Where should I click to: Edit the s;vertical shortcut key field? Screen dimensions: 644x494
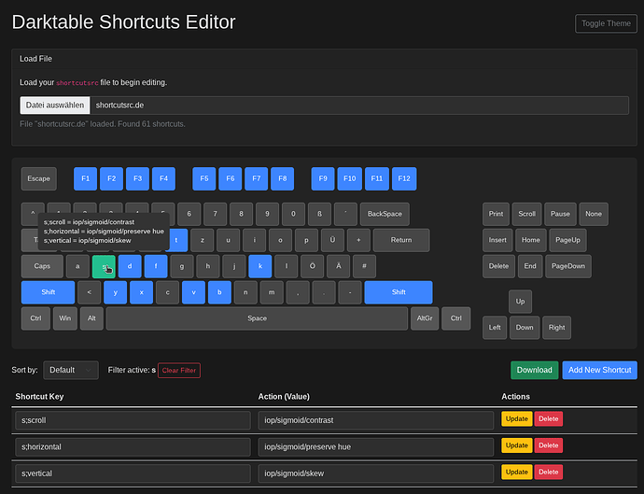133,473
